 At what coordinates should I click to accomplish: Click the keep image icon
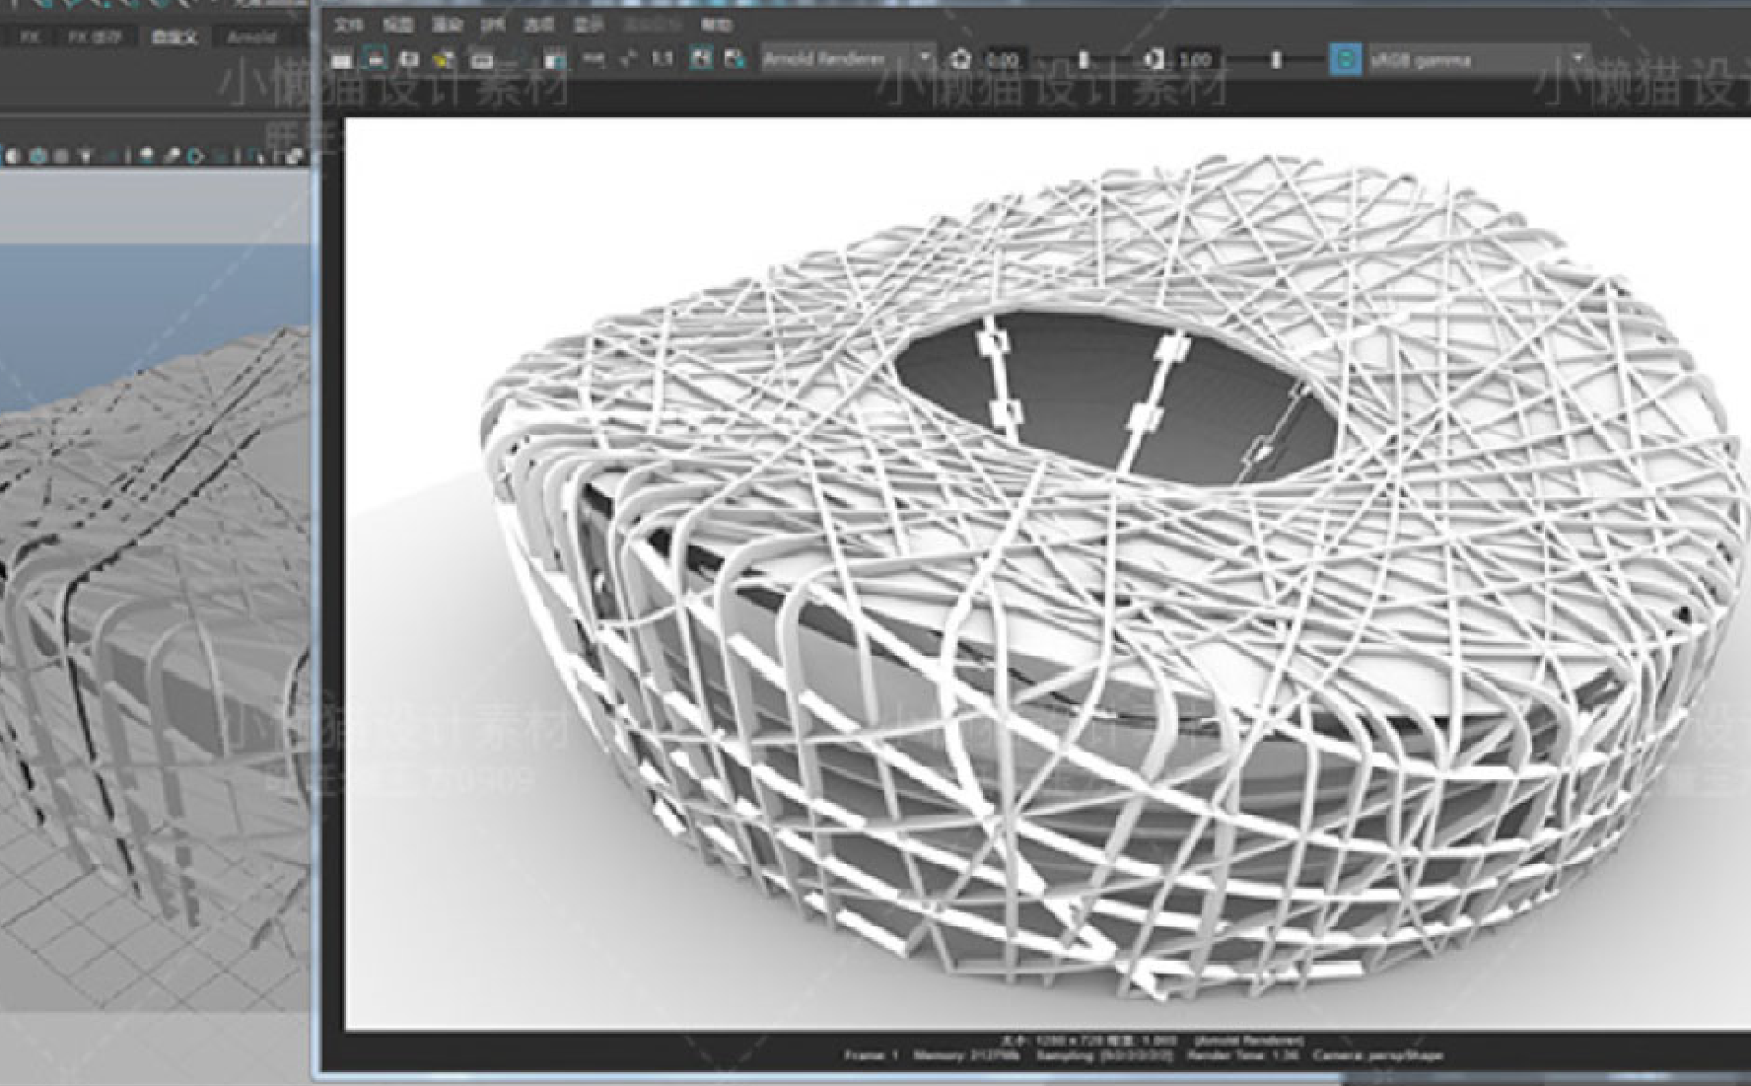click(700, 59)
